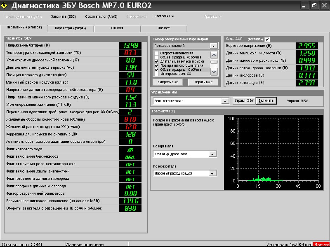Click battery voltage value 13.48

(x=130, y=45)
